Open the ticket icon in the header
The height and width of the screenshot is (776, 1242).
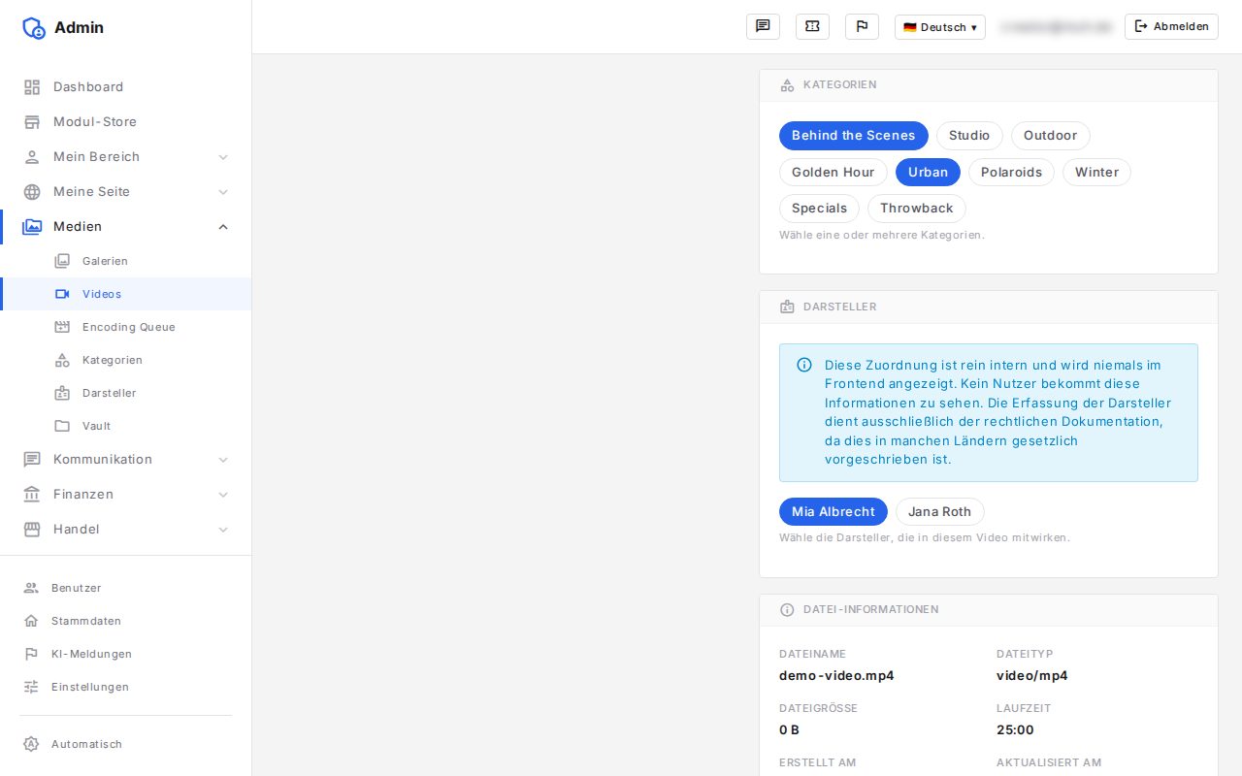pos(812,26)
